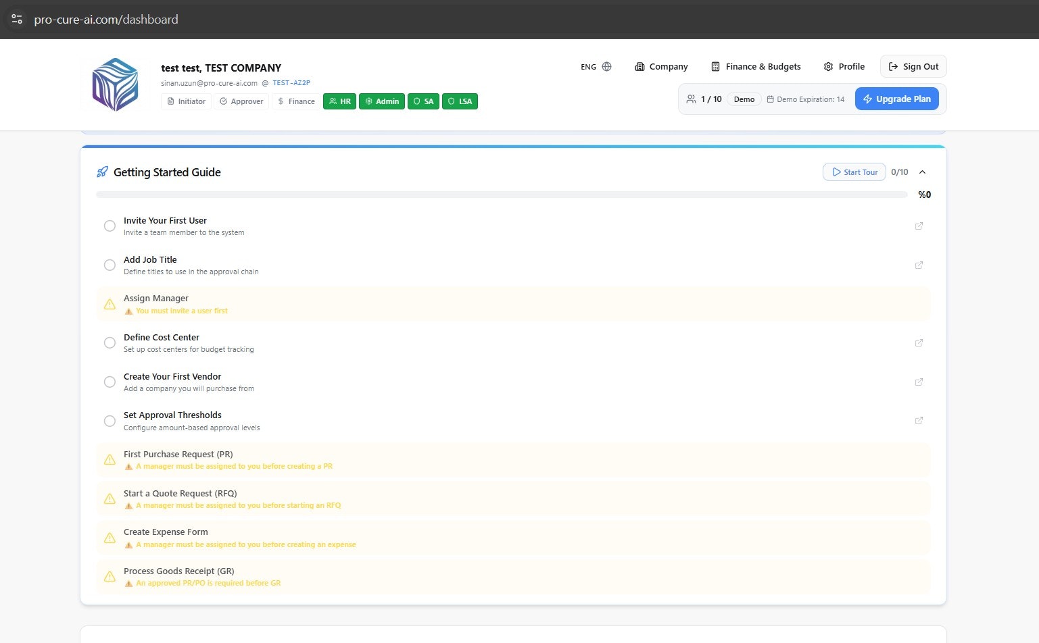Click warning triangle next to Start a Quote Request

[x=110, y=498]
